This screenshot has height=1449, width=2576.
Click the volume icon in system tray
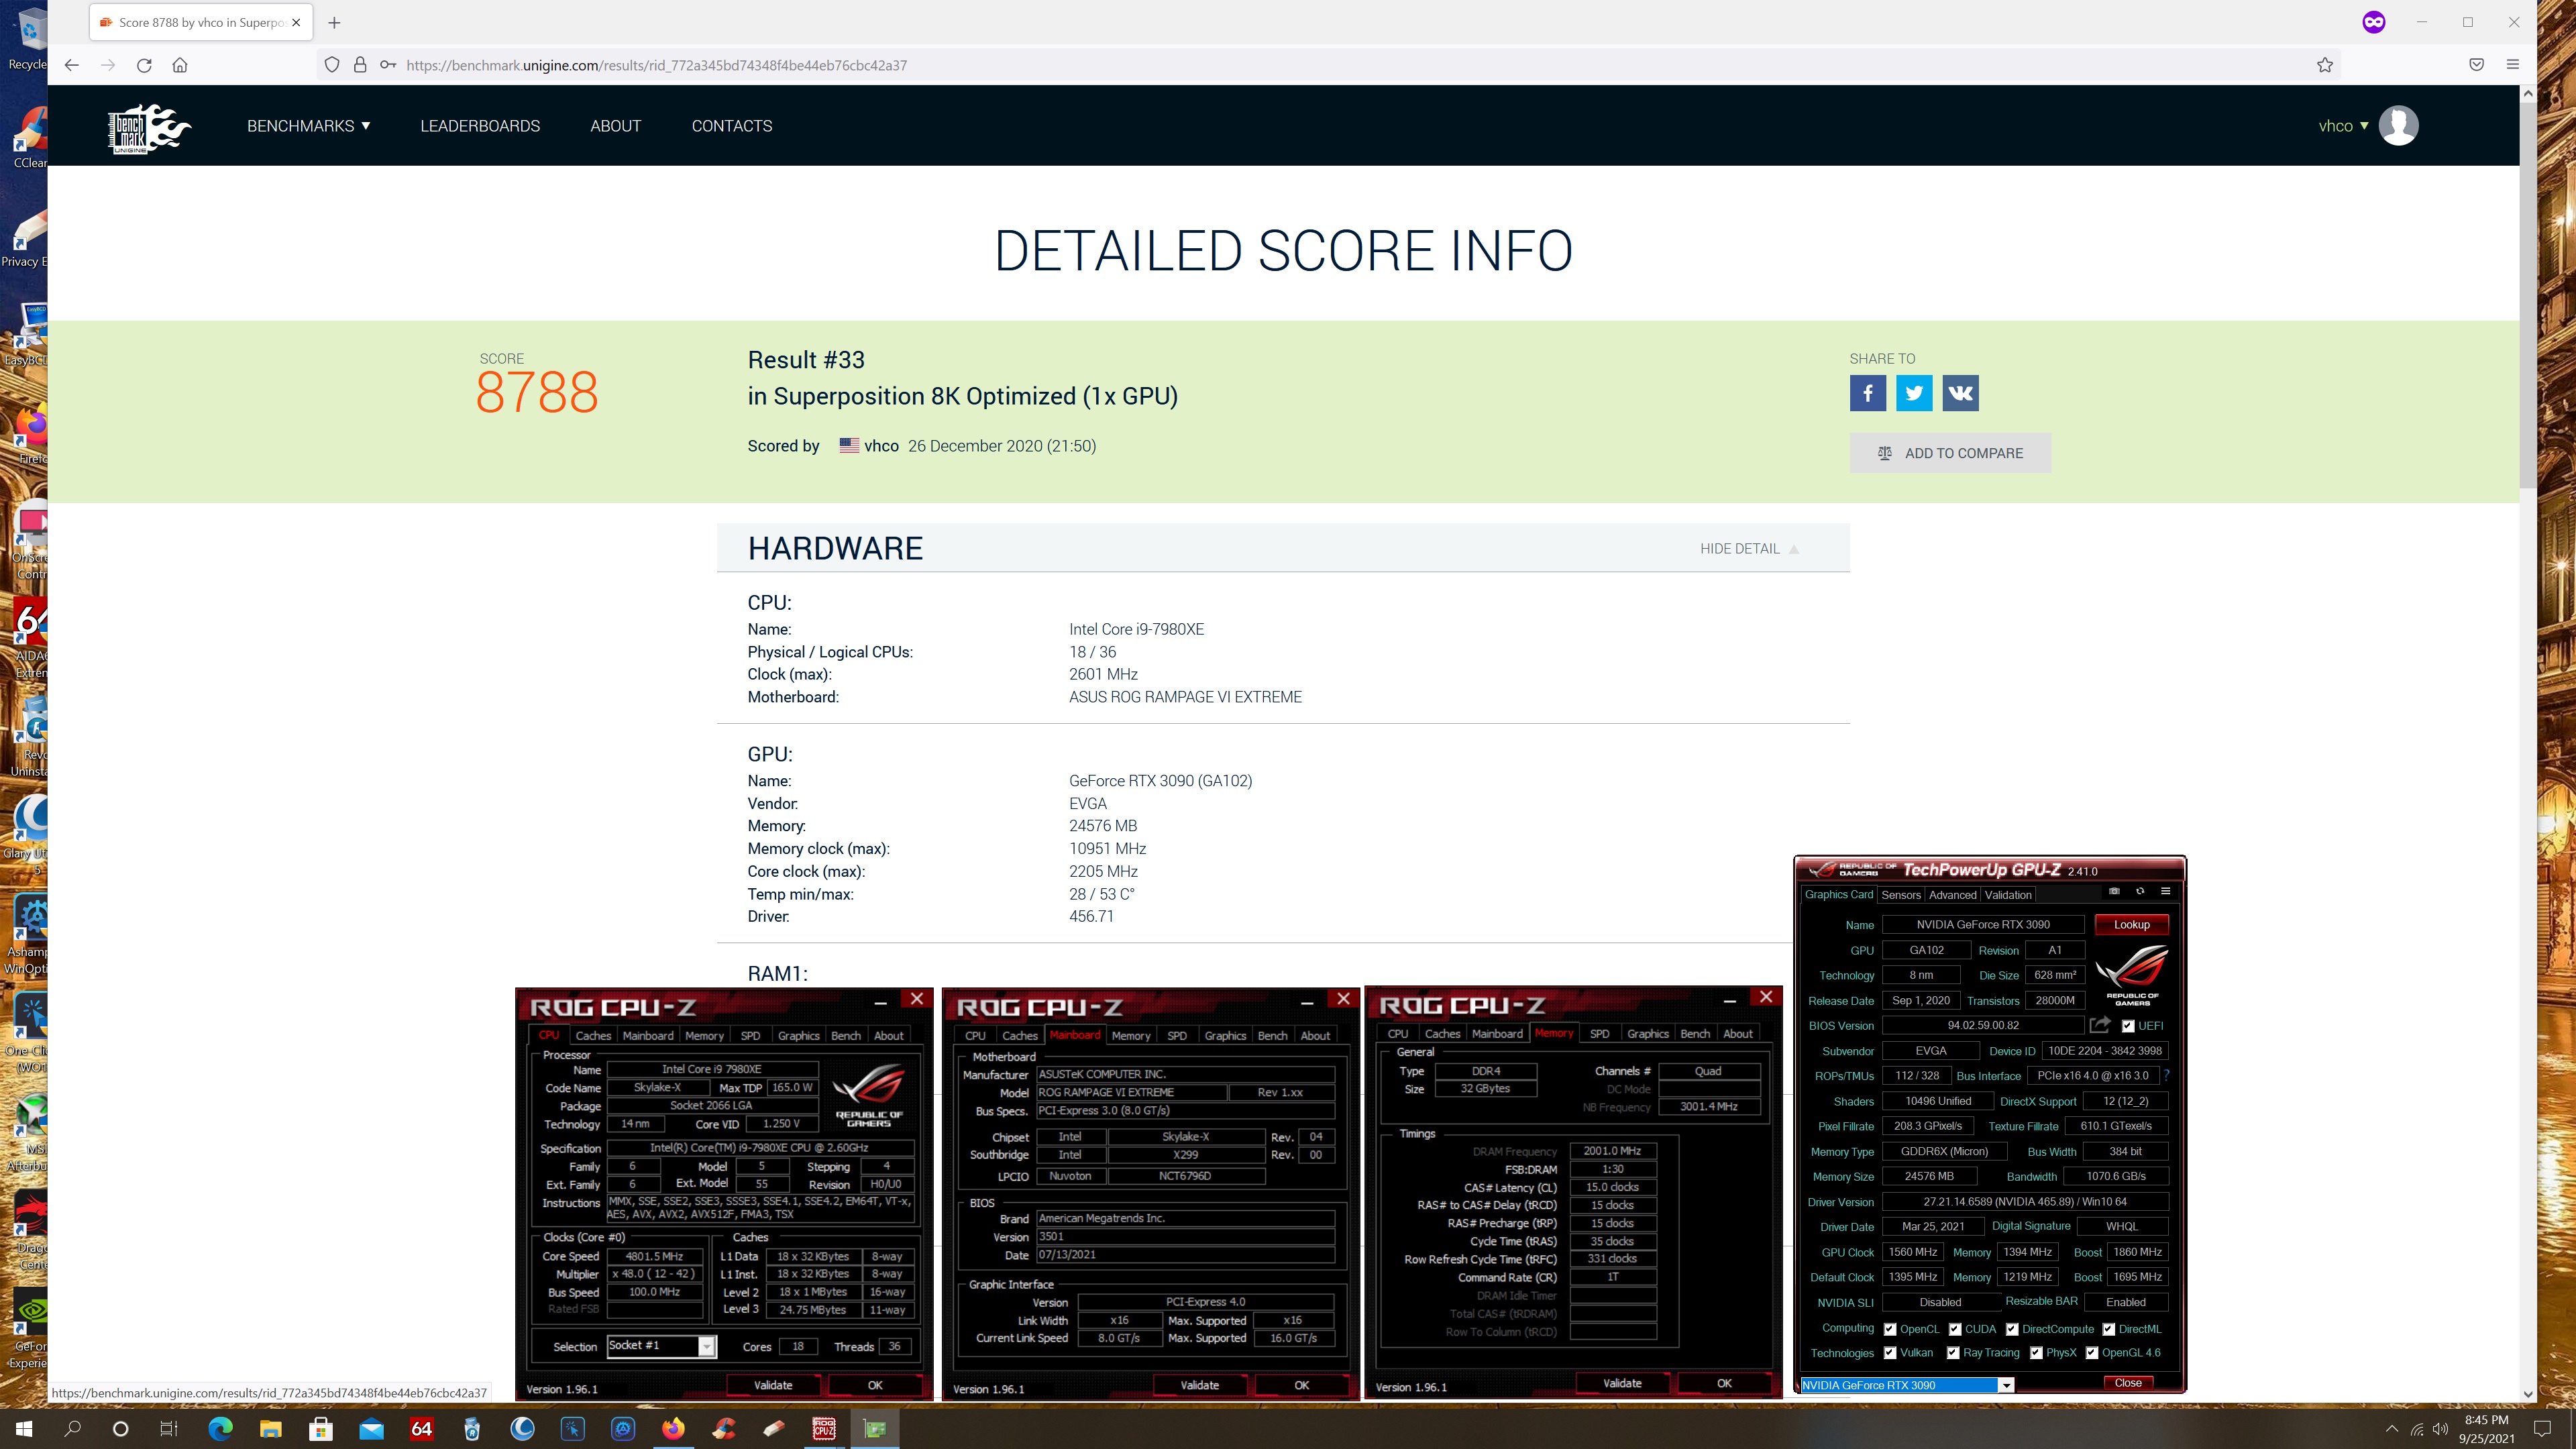click(x=2441, y=1429)
